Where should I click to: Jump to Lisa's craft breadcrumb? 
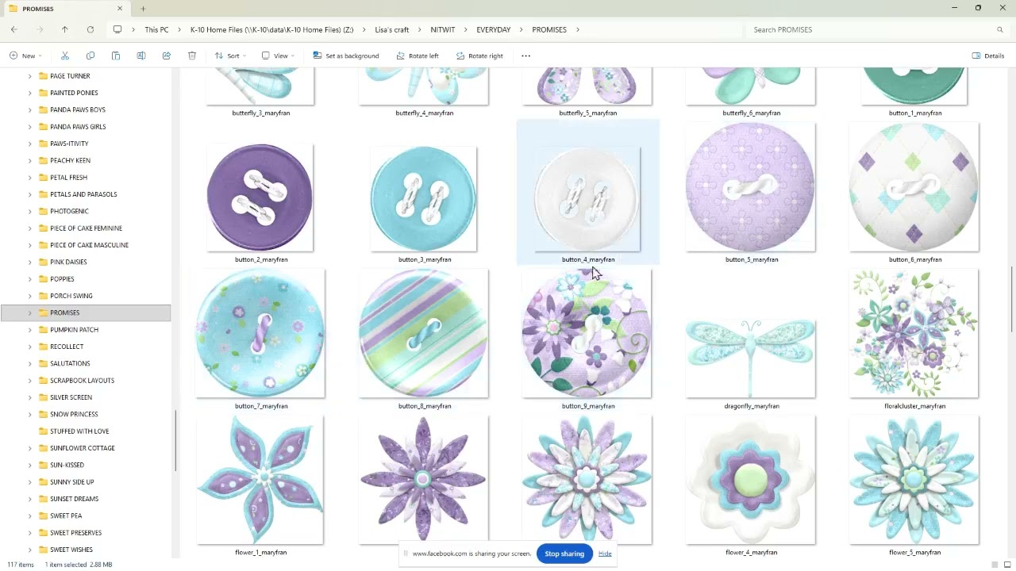coord(392,29)
